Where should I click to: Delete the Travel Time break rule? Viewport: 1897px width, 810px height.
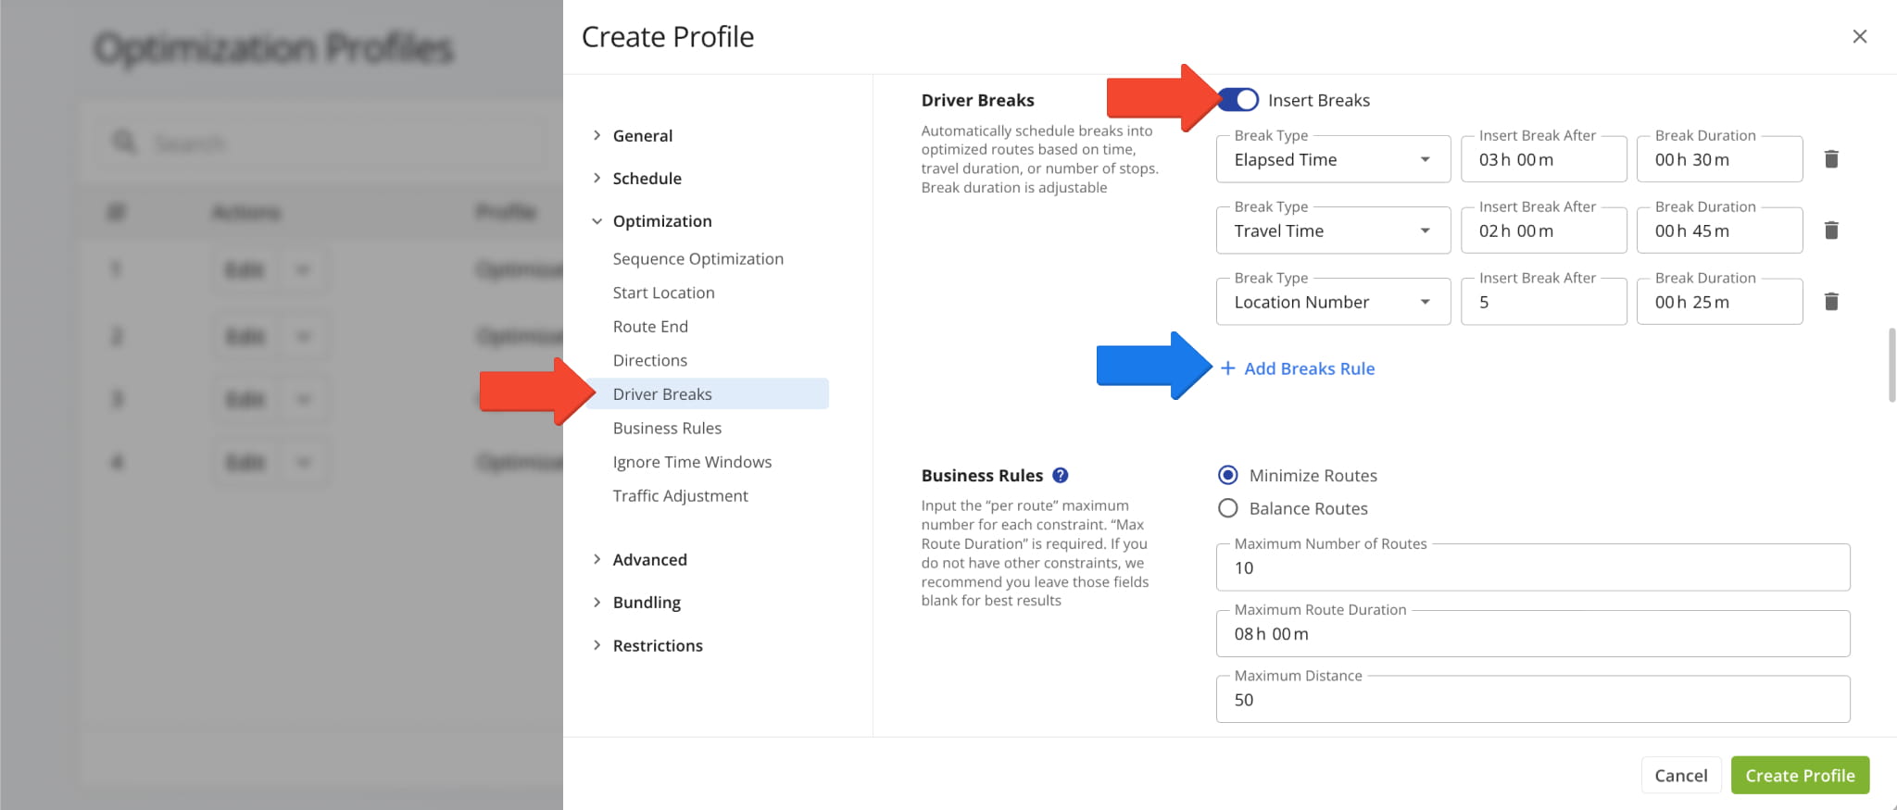coord(1831,231)
